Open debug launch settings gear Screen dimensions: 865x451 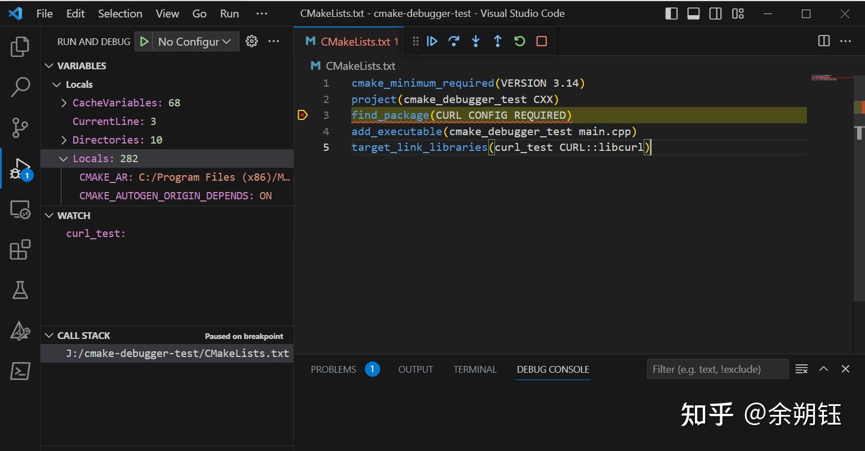252,41
